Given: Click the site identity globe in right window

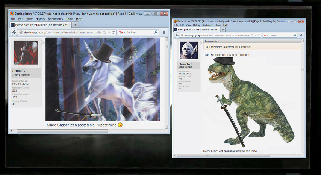Looking at the screenshot, I should (x=182, y=35).
